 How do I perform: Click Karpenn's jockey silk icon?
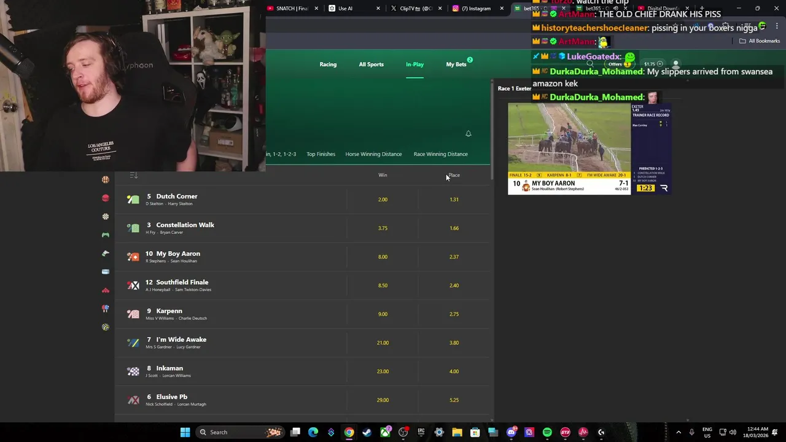(133, 314)
